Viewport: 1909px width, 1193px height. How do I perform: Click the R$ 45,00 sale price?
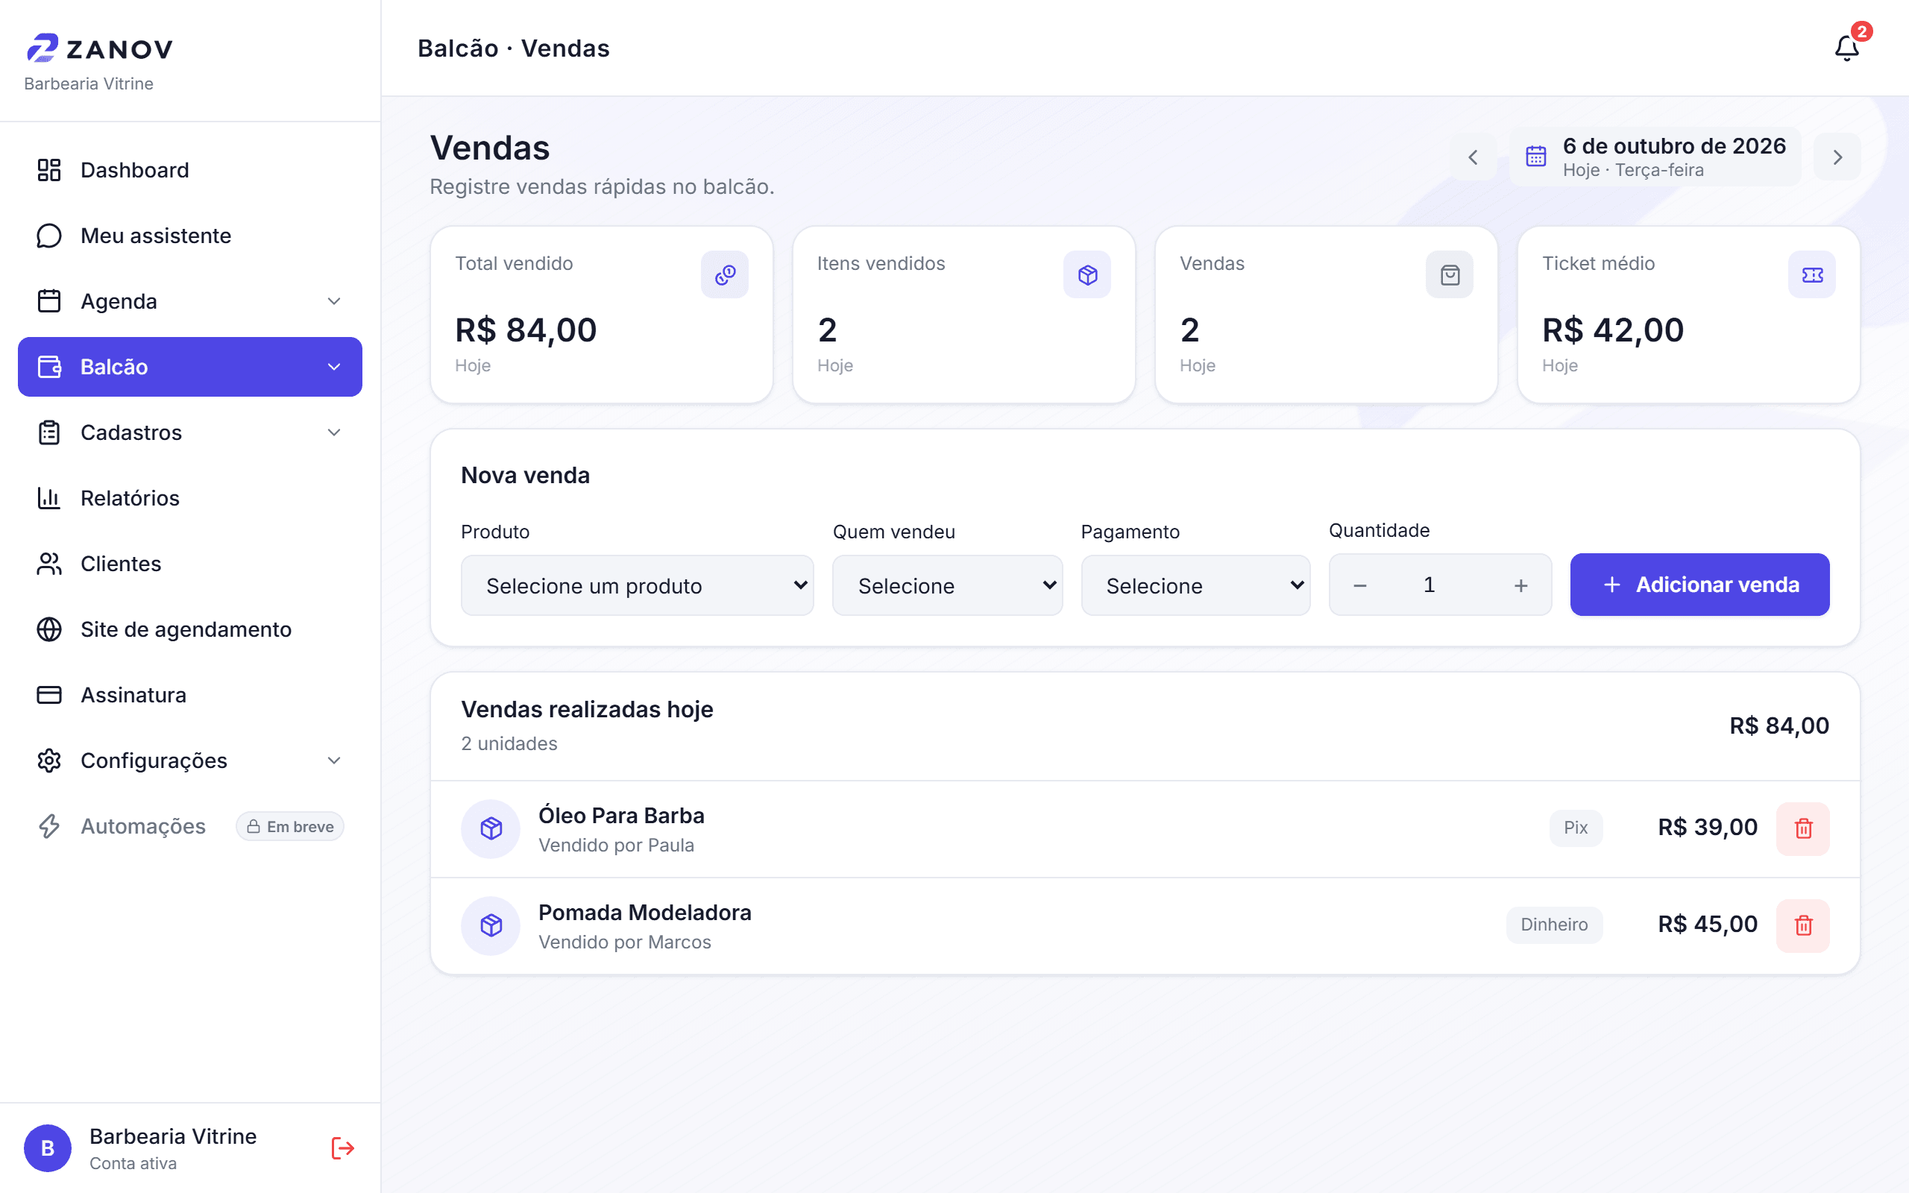[1707, 925]
